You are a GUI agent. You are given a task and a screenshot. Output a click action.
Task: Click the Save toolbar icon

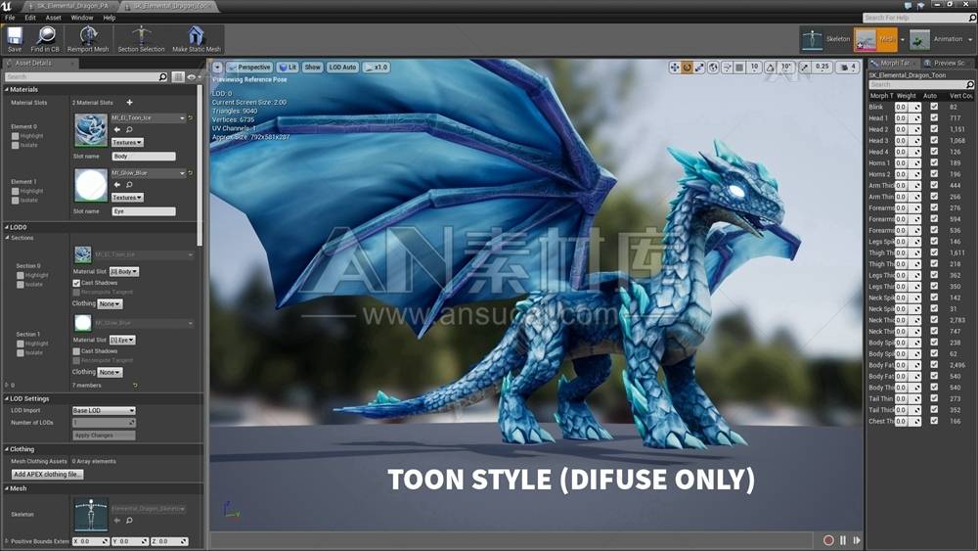tap(15, 35)
